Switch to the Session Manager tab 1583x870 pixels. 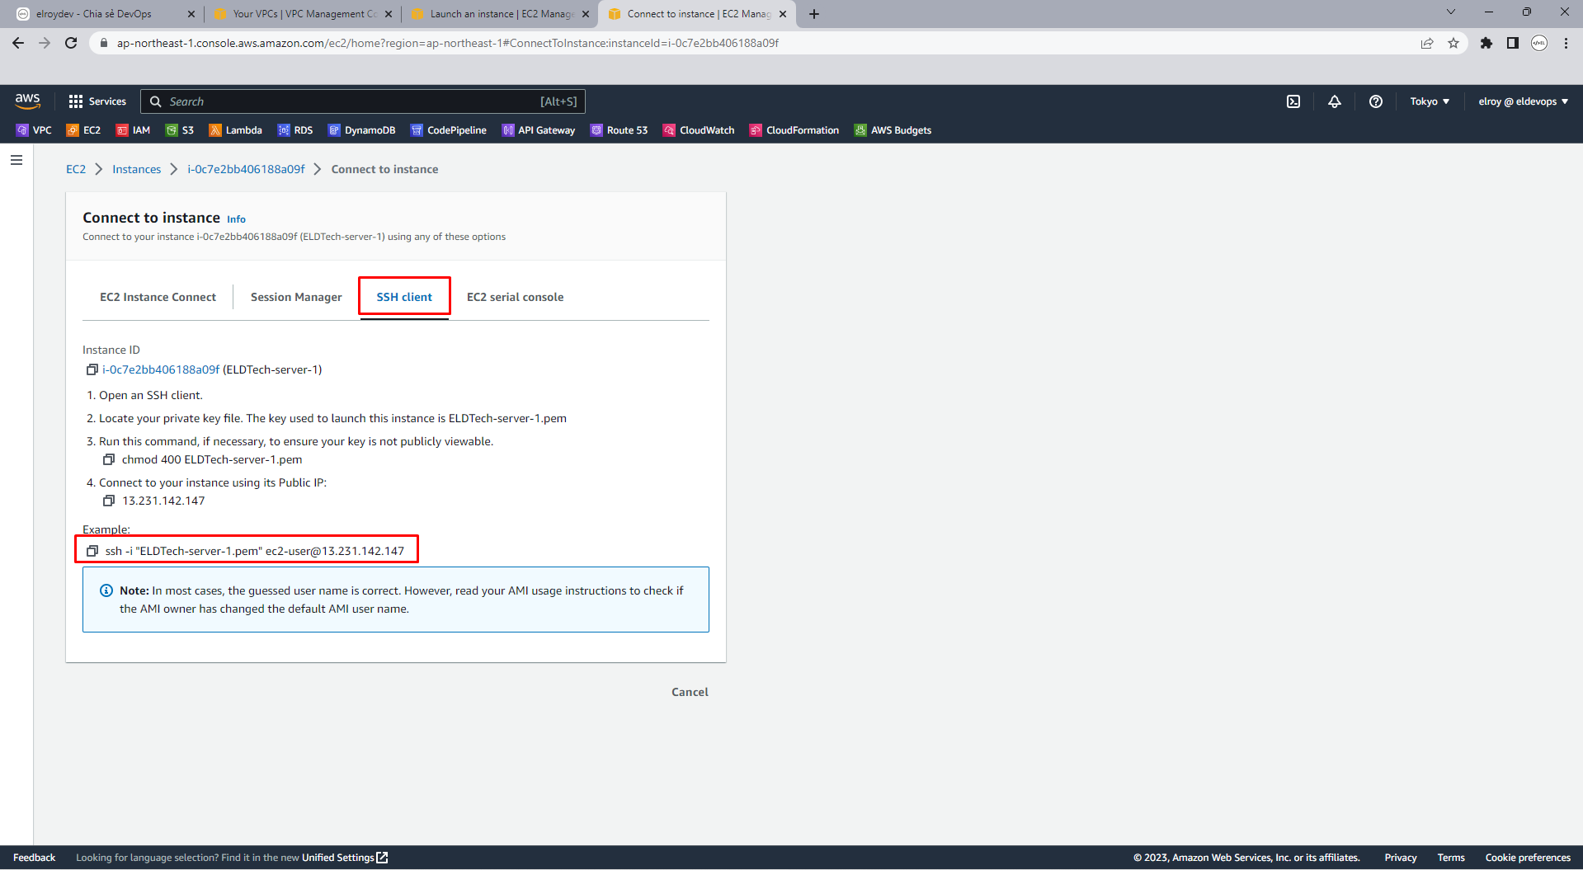296,297
